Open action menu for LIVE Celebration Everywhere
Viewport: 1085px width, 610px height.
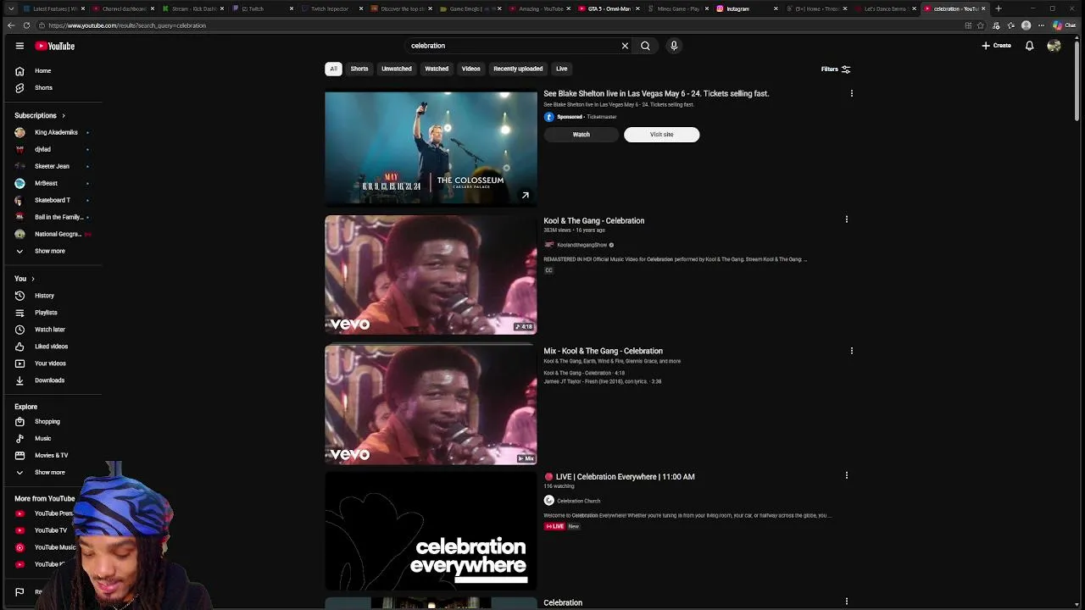click(846, 476)
